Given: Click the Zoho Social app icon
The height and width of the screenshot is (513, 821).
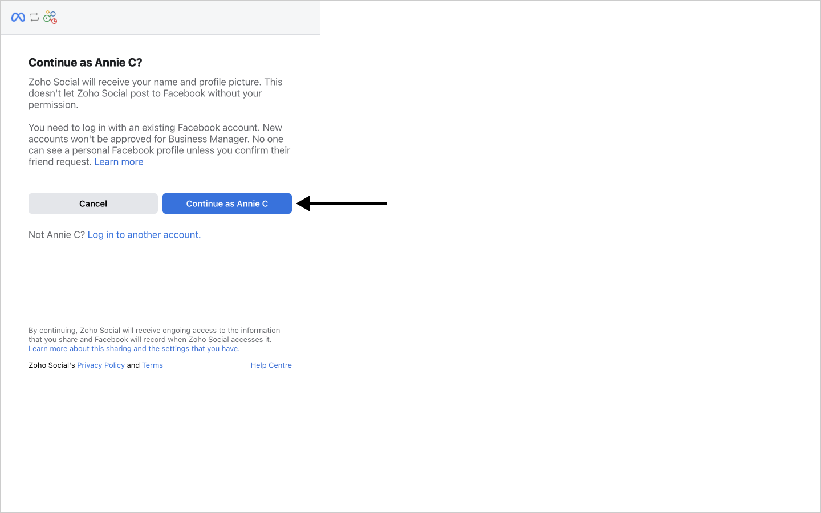Looking at the screenshot, I should click(x=50, y=17).
